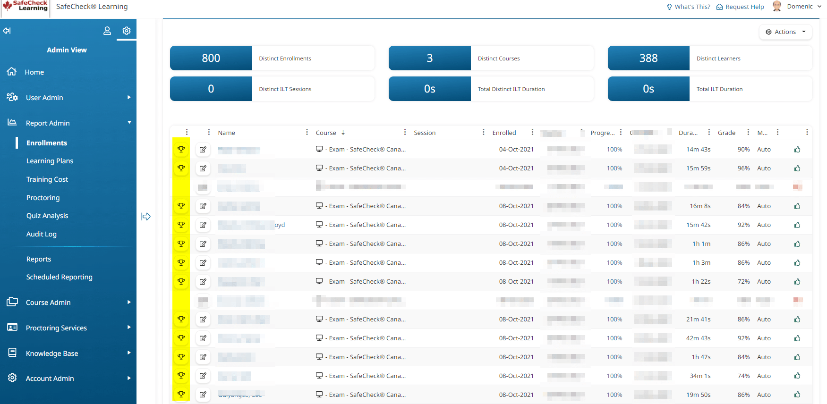Expand the Course Admin menu arrow

click(x=129, y=302)
